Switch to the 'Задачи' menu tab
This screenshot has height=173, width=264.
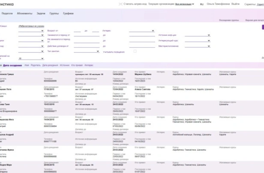click(x=41, y=14)
